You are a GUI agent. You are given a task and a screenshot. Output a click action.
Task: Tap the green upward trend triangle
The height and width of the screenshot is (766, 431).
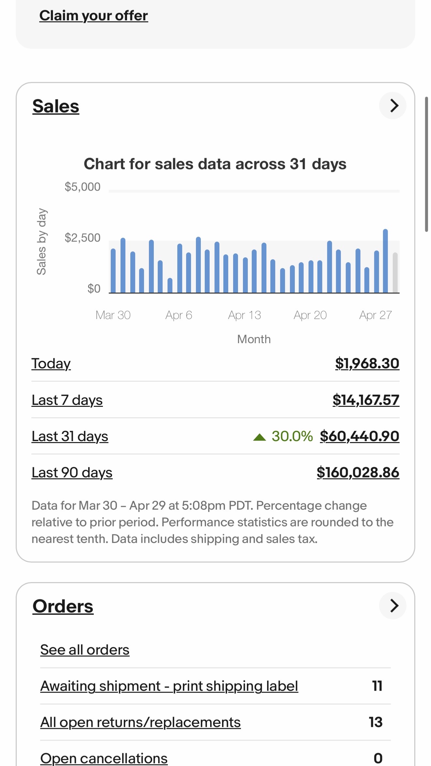(x=260, y=437)
